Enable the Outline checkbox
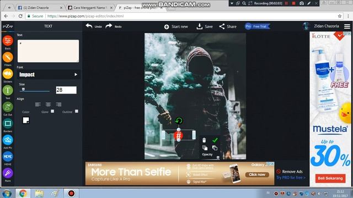Viewport: 353px width, 198px height. click(77, 111)
